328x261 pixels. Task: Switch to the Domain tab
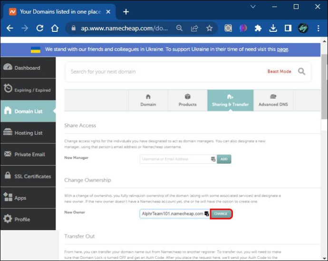coord(148,100)
